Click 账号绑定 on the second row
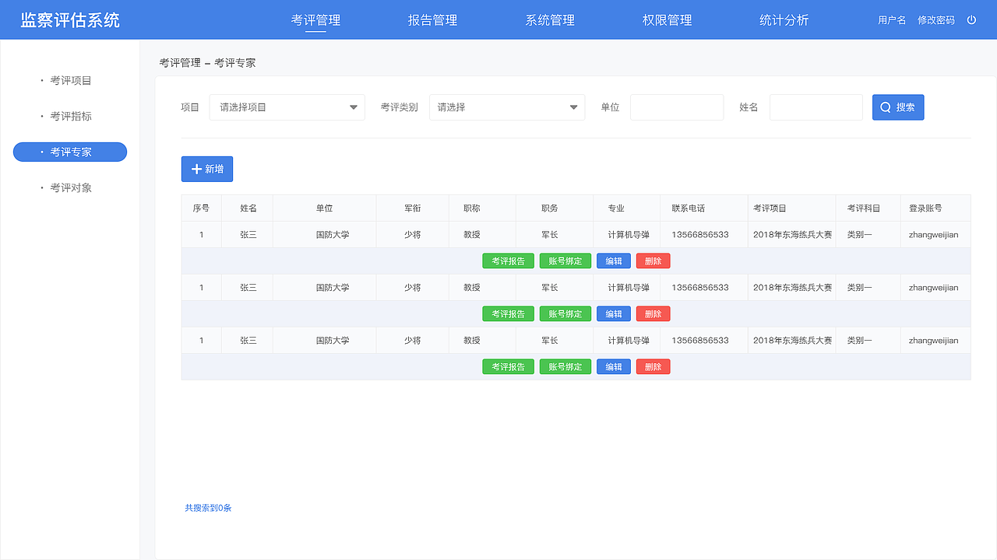Screen dimensions: 997x560 tap(565, 313)
